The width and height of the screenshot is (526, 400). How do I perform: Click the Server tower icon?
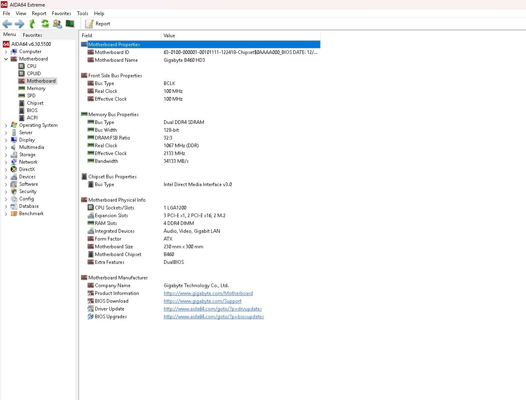click(x=14, y=133)
